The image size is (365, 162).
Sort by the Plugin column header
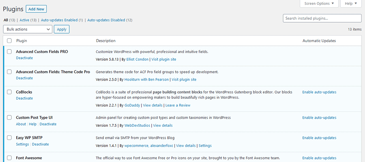21,41
